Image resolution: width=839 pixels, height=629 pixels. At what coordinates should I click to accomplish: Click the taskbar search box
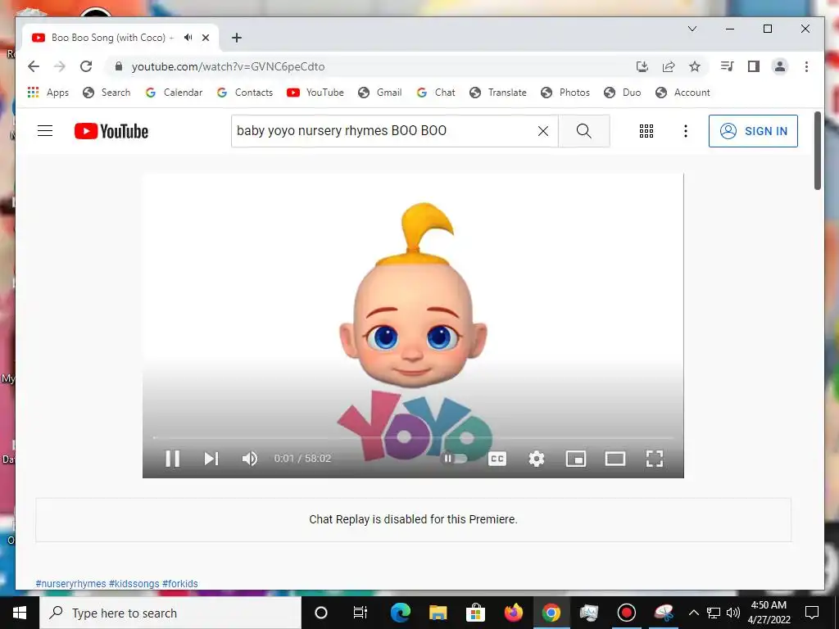tap(170, 613)
